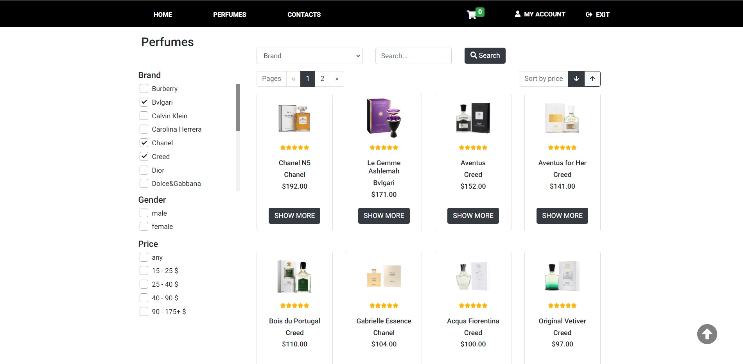The image size is (743, 364).
Task: Click EXIT to log out
Action: point(598,14)
